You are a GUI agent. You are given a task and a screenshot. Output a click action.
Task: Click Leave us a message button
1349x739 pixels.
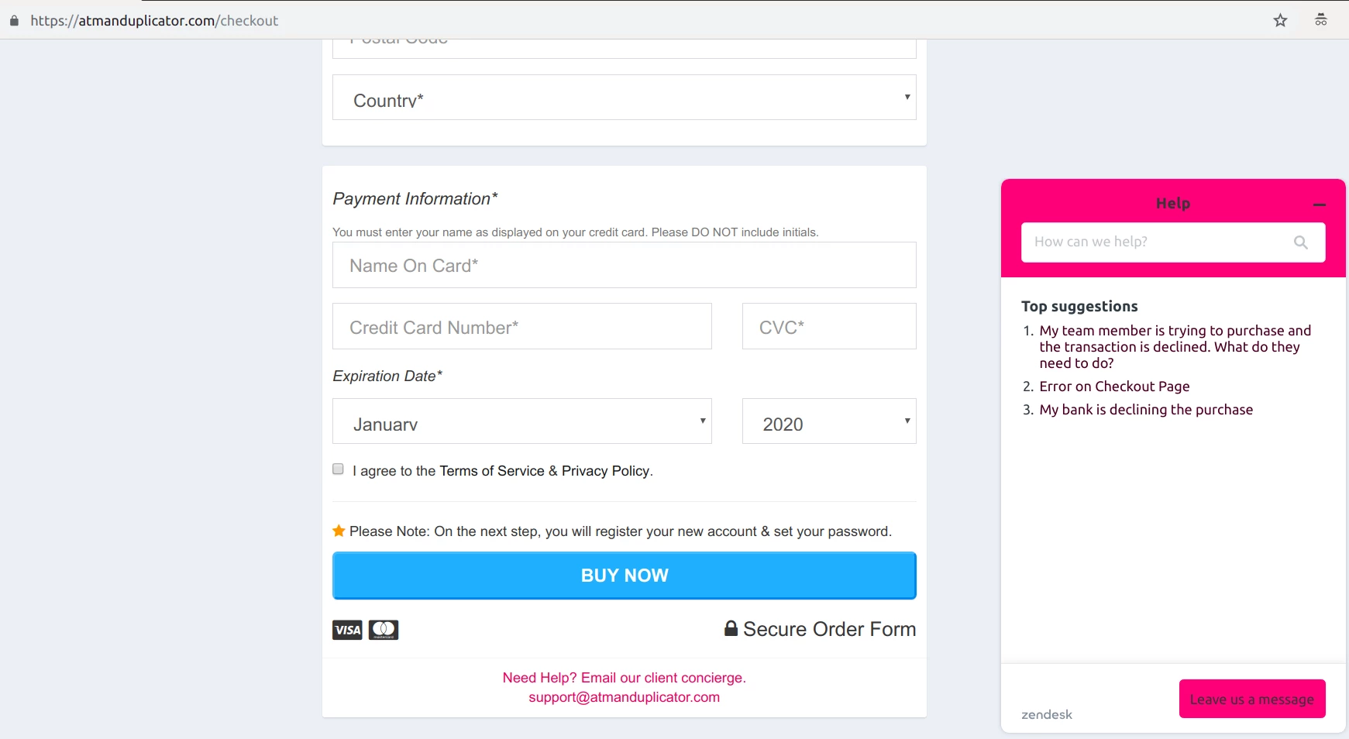pyautogui.click(x=1251, y=699)
